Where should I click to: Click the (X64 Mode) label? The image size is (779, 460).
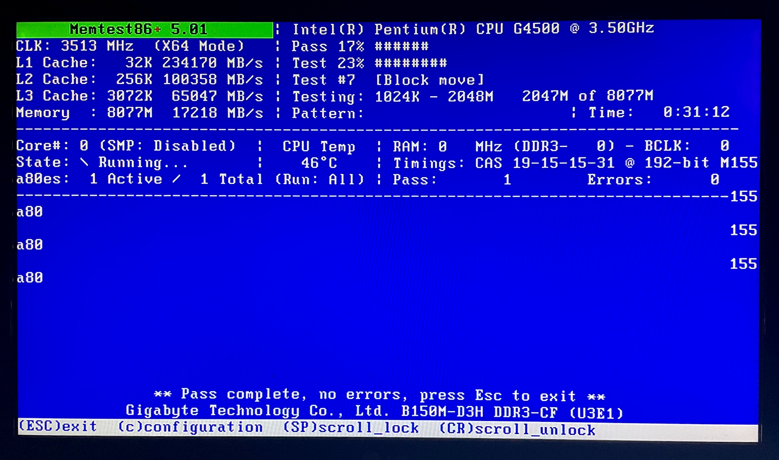pyautogui.click(x=199, y=46)
